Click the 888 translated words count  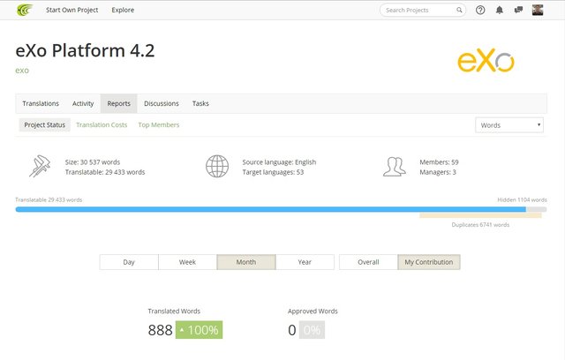point(161,330)
